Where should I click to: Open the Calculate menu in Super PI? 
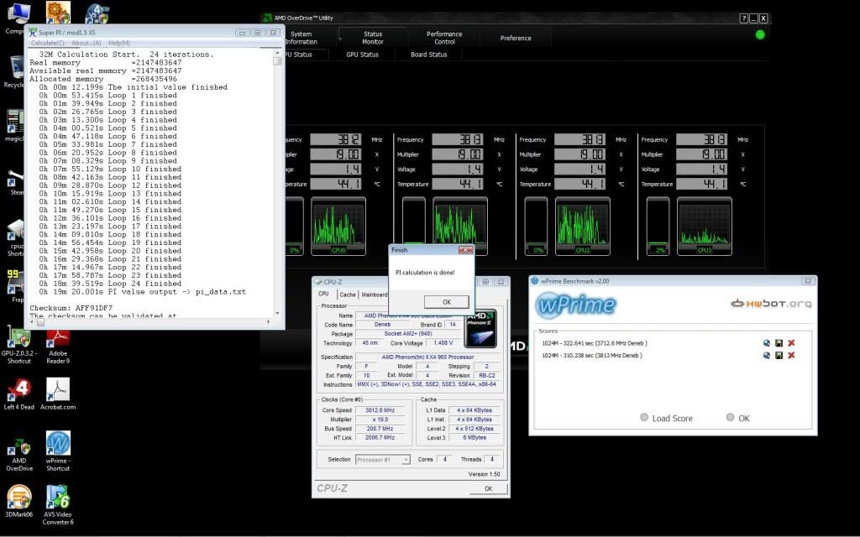pyautogui.click(x=47, y=43)
